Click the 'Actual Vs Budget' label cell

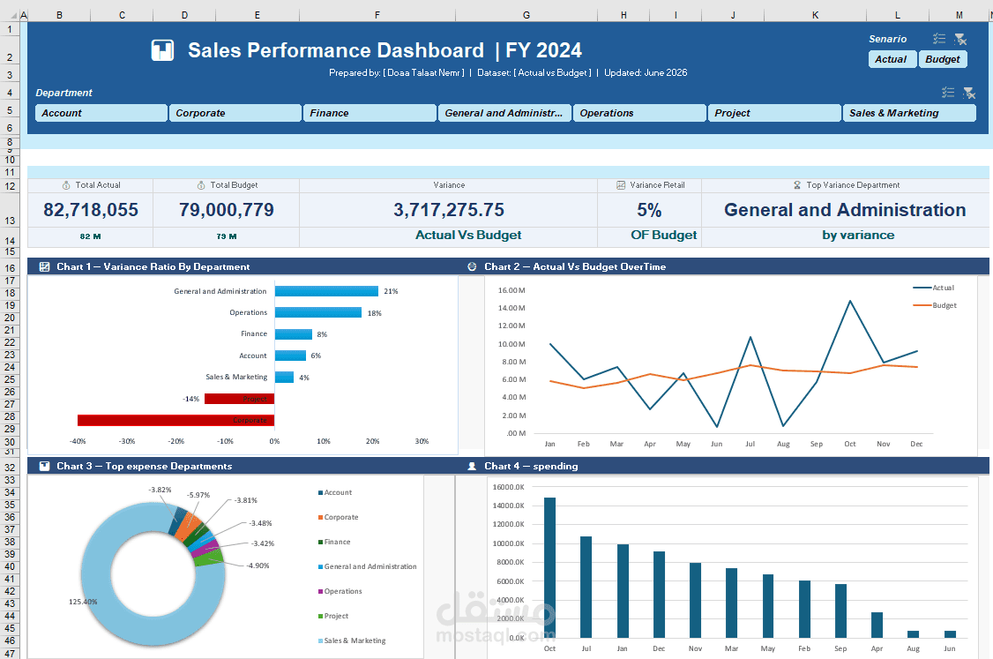(x=468, y=235)
